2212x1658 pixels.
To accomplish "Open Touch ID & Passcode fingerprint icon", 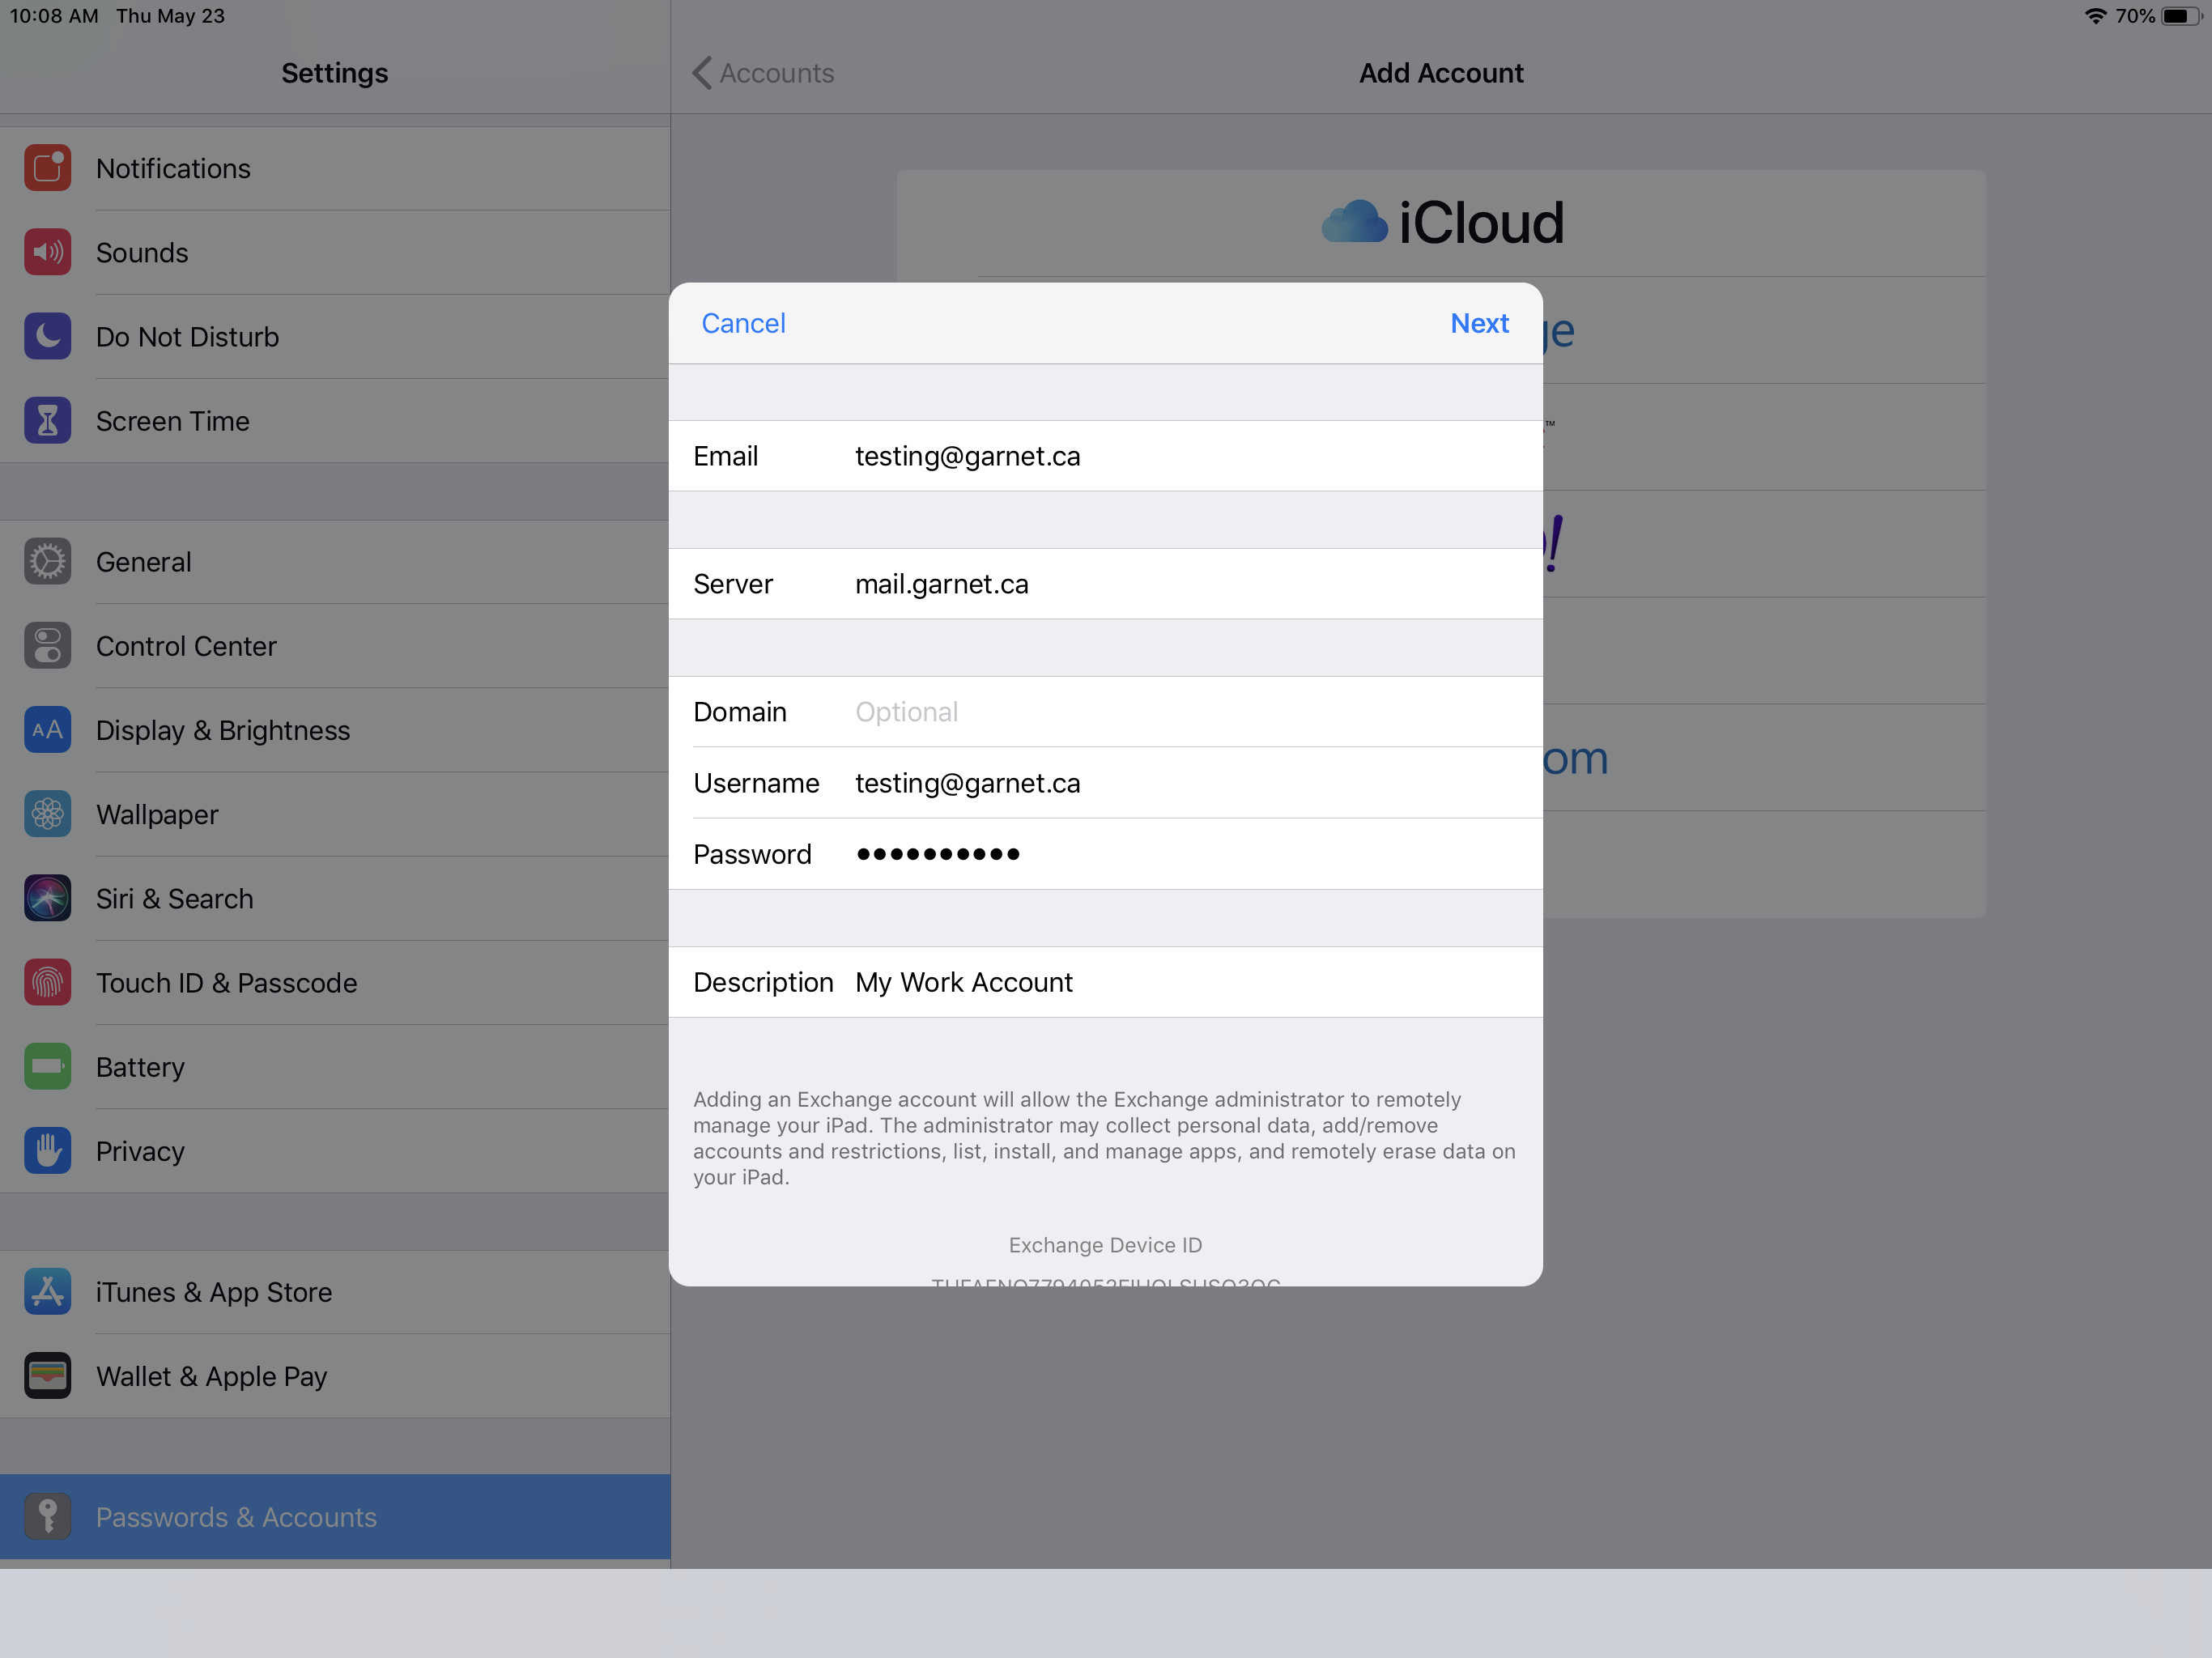I will tap(47, 983).
